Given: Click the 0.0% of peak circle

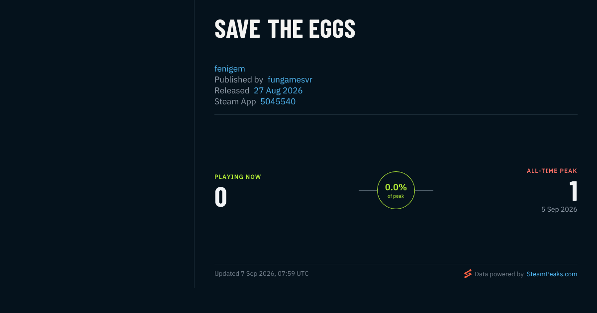Looking at the screenshot, I should tap(396, 190).
